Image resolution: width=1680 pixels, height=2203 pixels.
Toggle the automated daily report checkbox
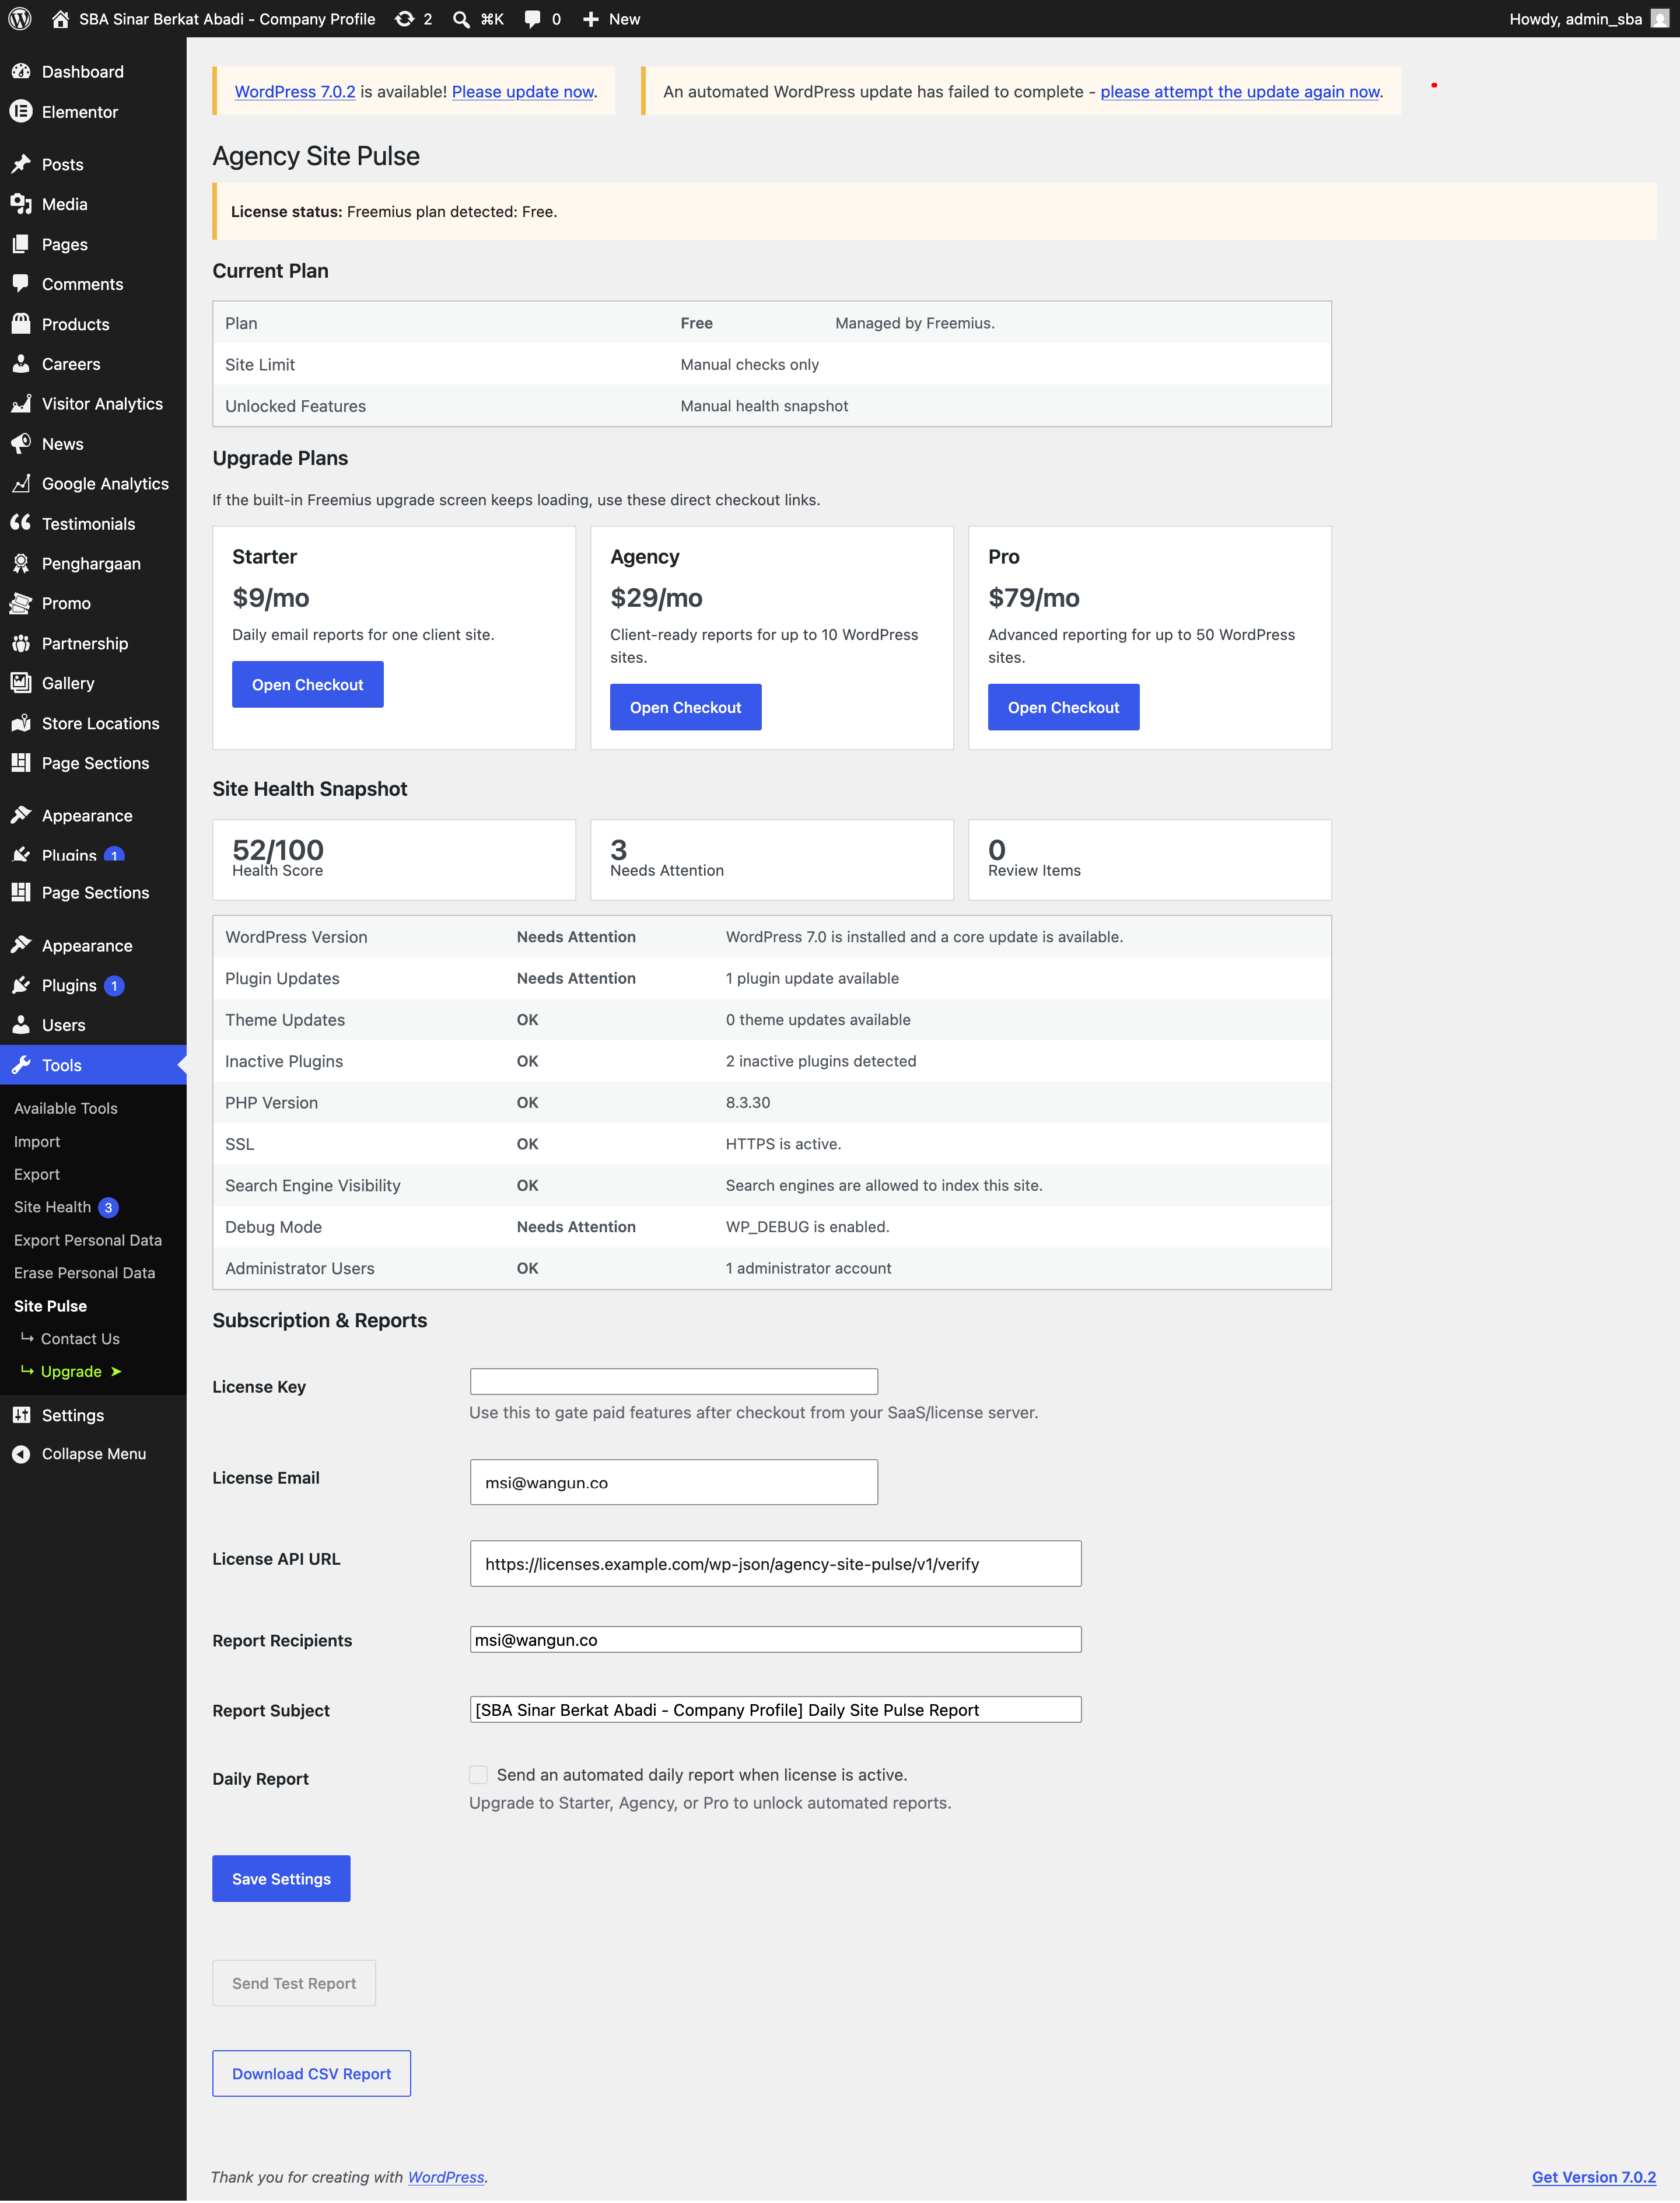click(479, 1774)
